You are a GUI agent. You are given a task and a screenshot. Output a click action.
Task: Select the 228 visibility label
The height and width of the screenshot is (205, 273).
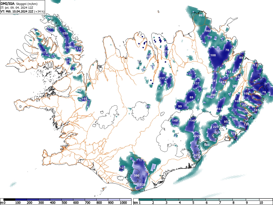tap(143, 184)
